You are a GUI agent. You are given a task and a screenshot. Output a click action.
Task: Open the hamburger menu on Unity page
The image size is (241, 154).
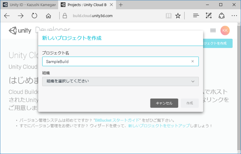(213, 30)
